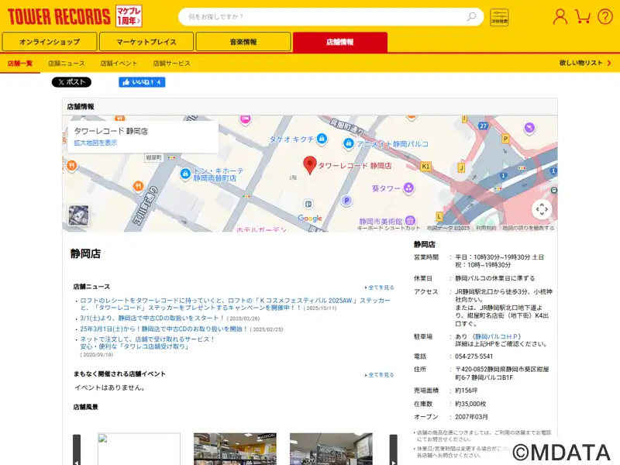Viewport: 620px width, 465px height.
Task: Click キーボード ショートカット on map
Action: pyautogui.click(x=389, y=228)
